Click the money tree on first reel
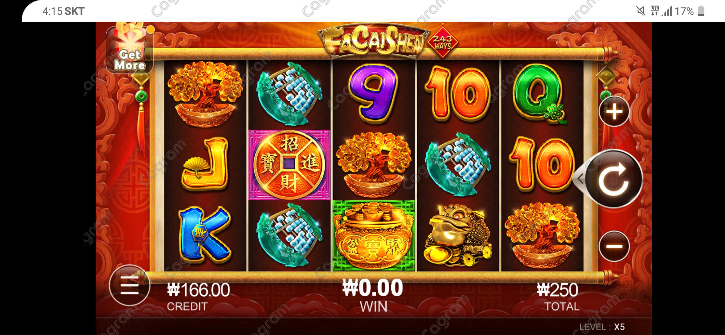The width and height of the screenshot is (725, 335). 205,94
